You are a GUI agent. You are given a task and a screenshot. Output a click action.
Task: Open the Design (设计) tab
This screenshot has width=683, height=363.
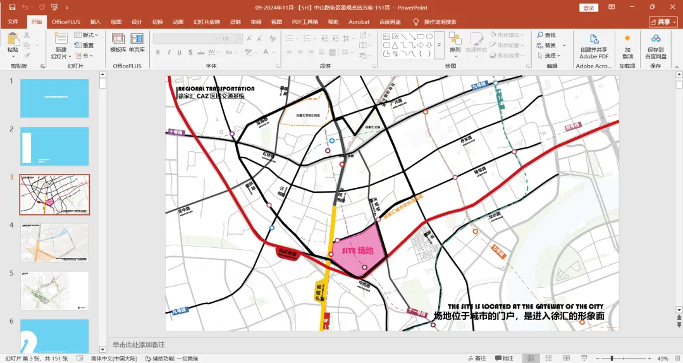coord(137,22)
